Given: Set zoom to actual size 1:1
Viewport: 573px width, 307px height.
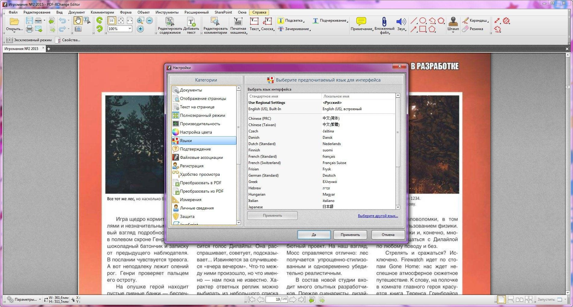Looking at the screenshot, I should click(112, 20).
